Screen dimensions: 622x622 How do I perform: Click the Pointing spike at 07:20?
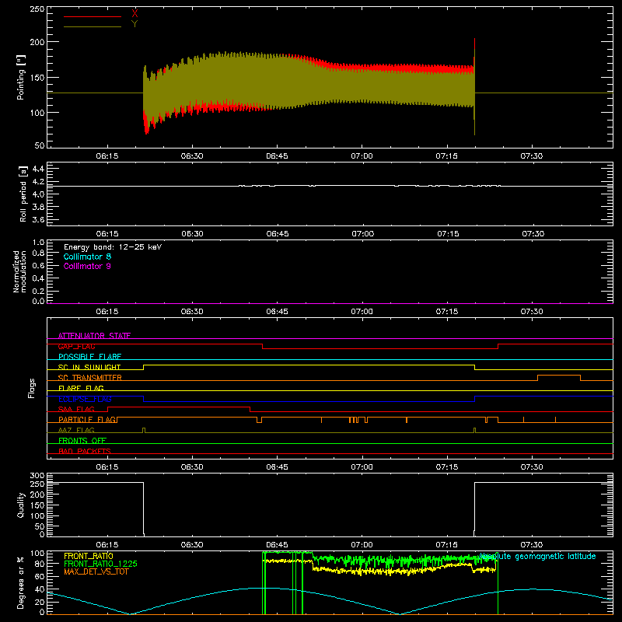[x=474, y=86]
